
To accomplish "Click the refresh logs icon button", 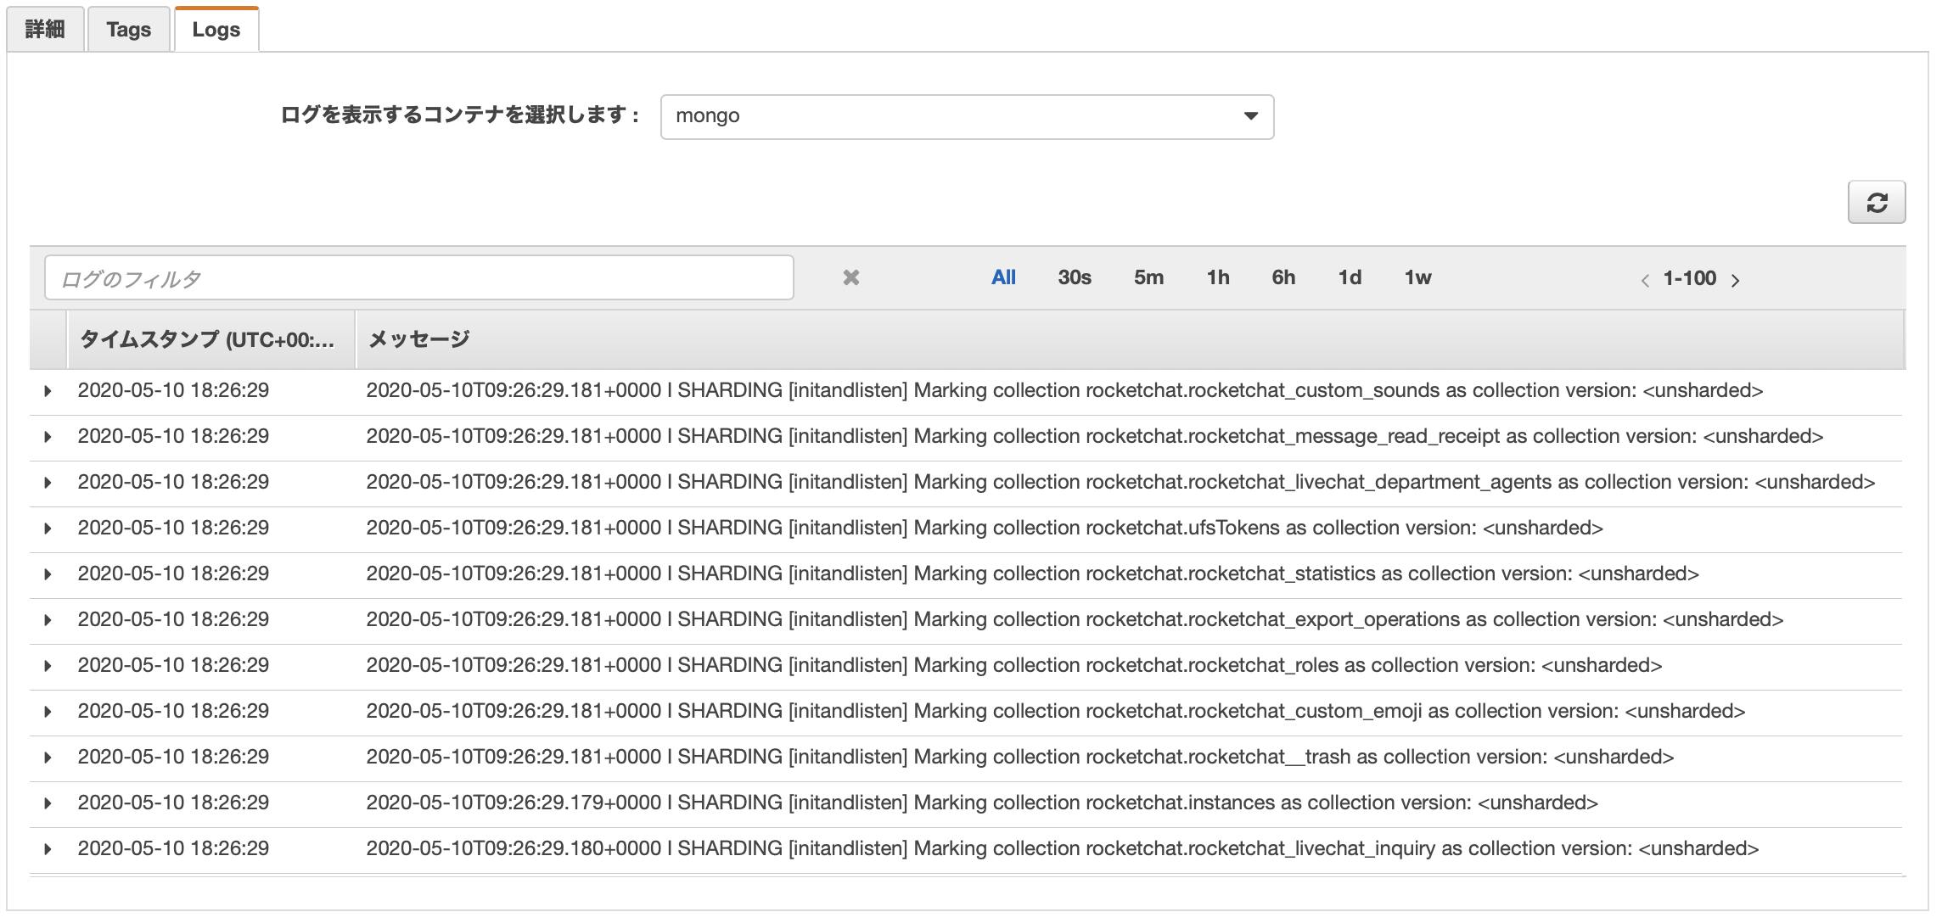I will (x=1876, y=203).
